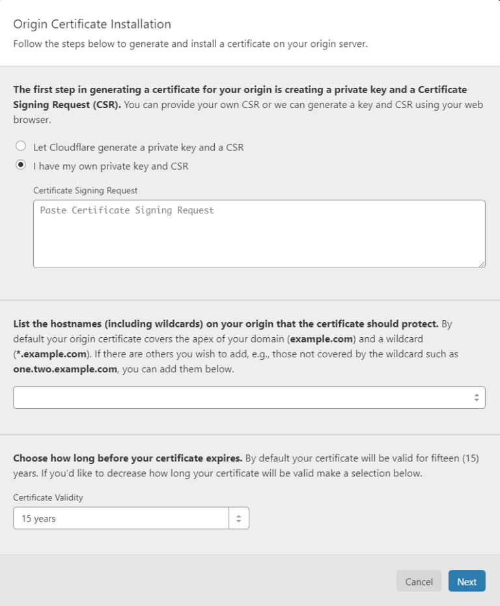Viewport: 500px width, 606px height.
Task: Click the "Follow the steps below" subtitle text
Action: coord(190,44)
